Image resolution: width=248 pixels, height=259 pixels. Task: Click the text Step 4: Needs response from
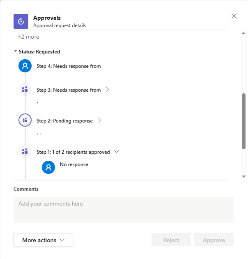point(69,66)
